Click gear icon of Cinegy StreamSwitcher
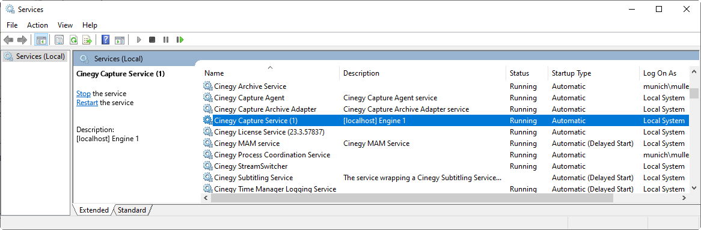This screenshot has width=701, height=230. click(207, 166)
